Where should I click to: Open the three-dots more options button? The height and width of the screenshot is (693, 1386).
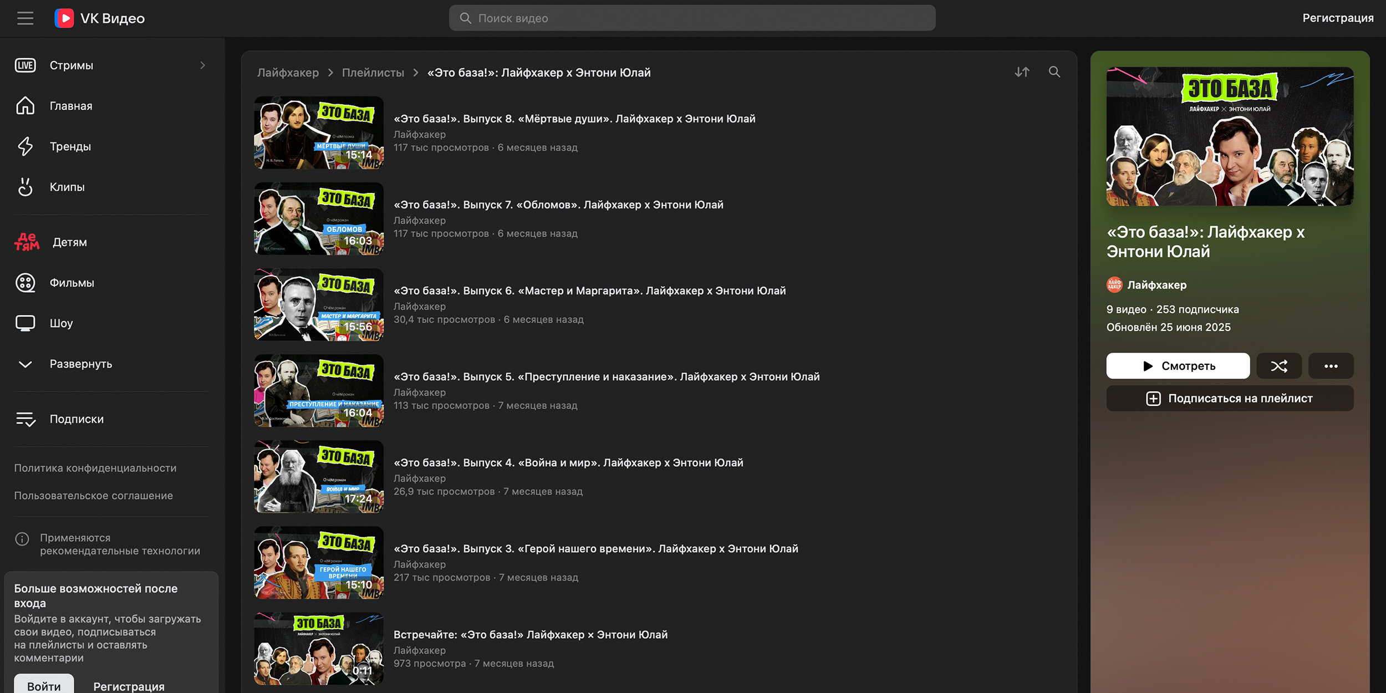point(1331,366)
